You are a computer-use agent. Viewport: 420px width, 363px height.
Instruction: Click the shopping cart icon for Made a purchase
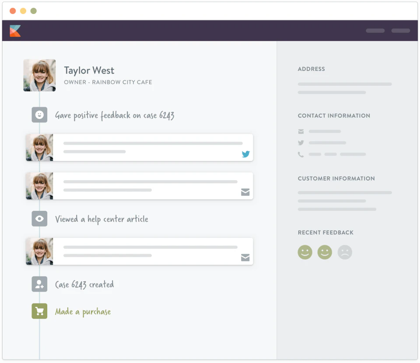39,311
